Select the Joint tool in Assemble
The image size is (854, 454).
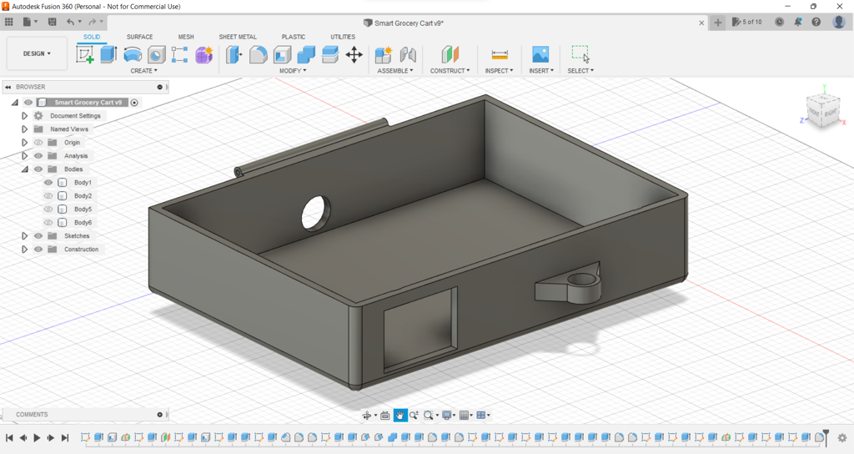pos(408,55)
